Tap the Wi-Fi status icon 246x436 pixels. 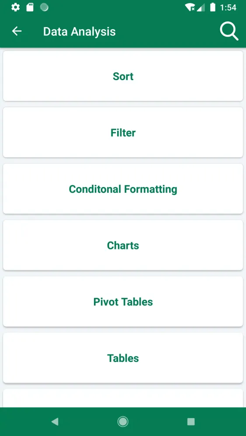pyautogui.click(x=190, y=7)
